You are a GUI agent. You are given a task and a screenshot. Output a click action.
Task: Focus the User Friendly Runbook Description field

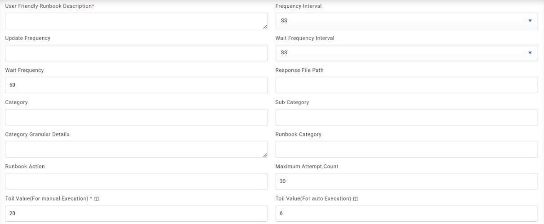coord(135,21)
